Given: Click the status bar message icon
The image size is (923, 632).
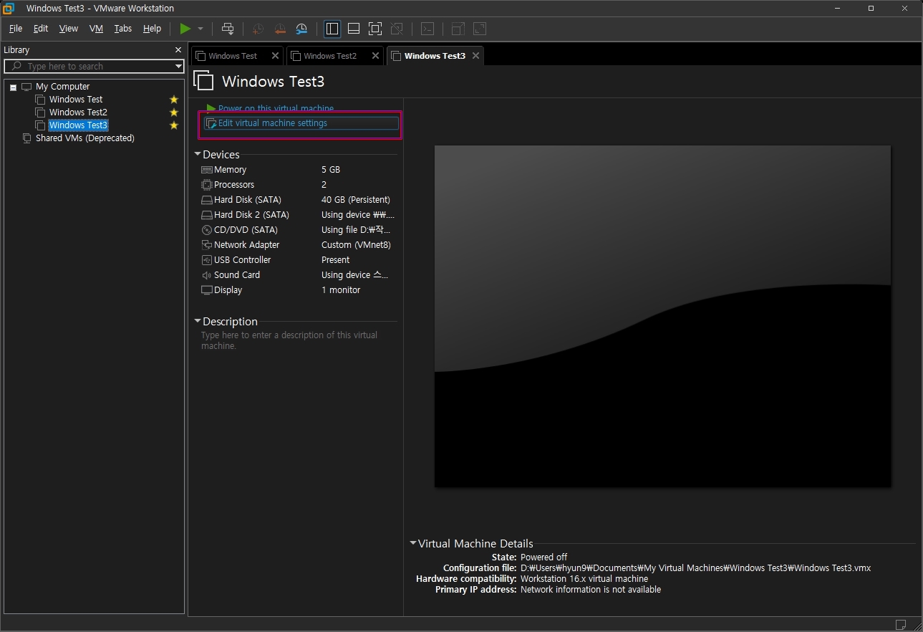Looking at the screenshot, I should pyautogui.click(x=901, y=624).
